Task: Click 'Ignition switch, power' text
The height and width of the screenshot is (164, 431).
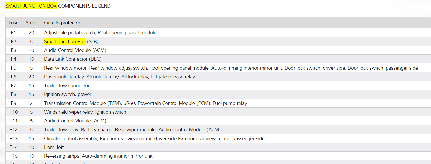Action: (x=68, y=94)
